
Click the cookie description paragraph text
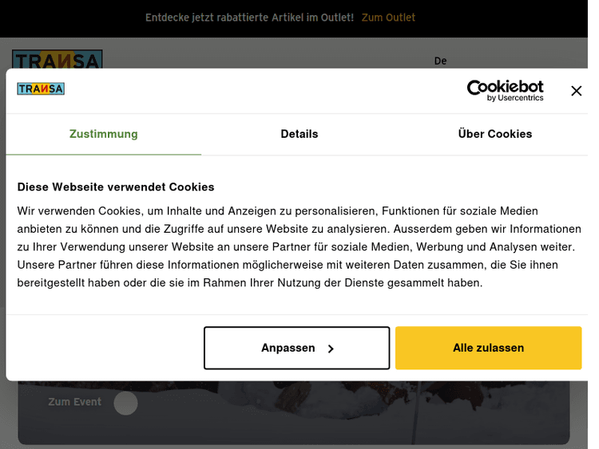(299, 246)
